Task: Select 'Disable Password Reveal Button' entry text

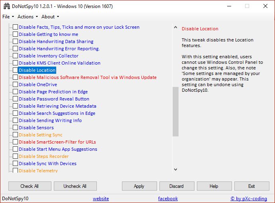Action: click(x=54, y=99)
